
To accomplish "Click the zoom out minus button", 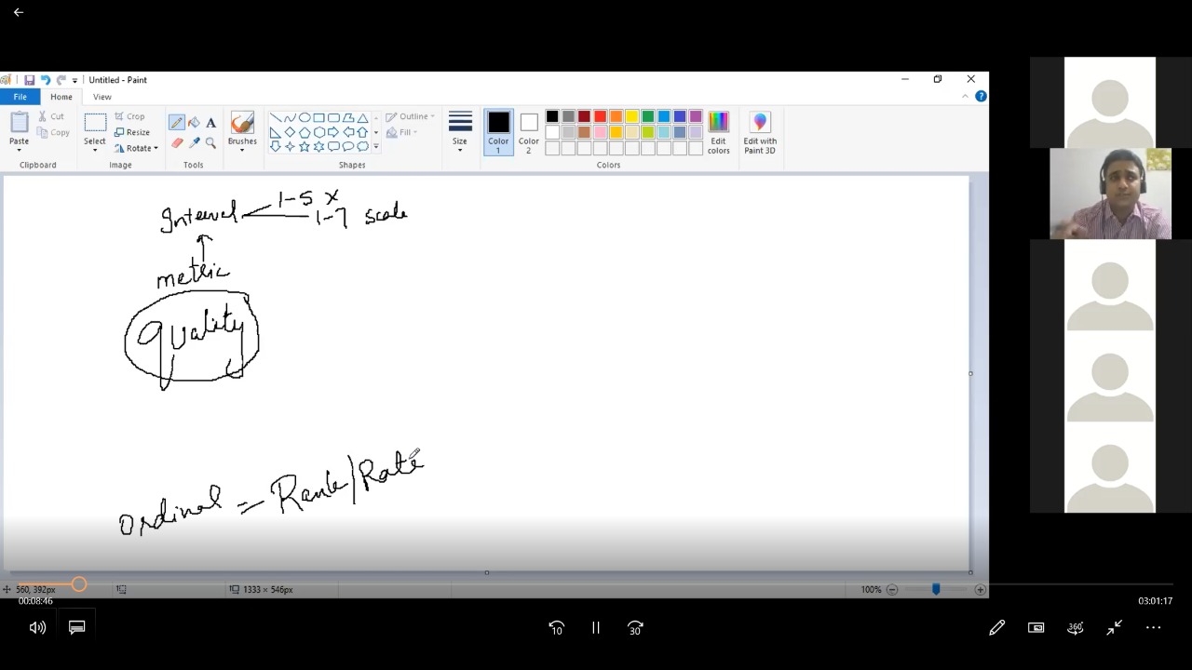I will (x=891, y=589).
